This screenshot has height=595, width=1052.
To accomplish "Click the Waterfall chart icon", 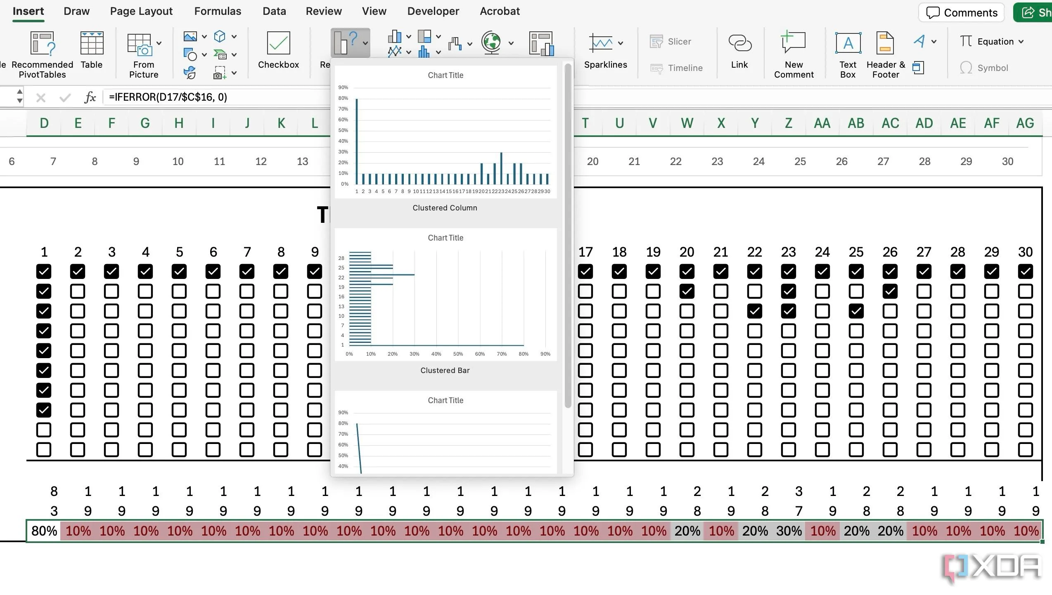I will (x=455, y=43).
